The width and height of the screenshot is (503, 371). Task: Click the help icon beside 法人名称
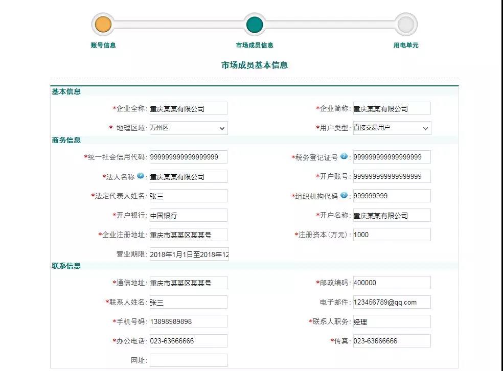141,176
